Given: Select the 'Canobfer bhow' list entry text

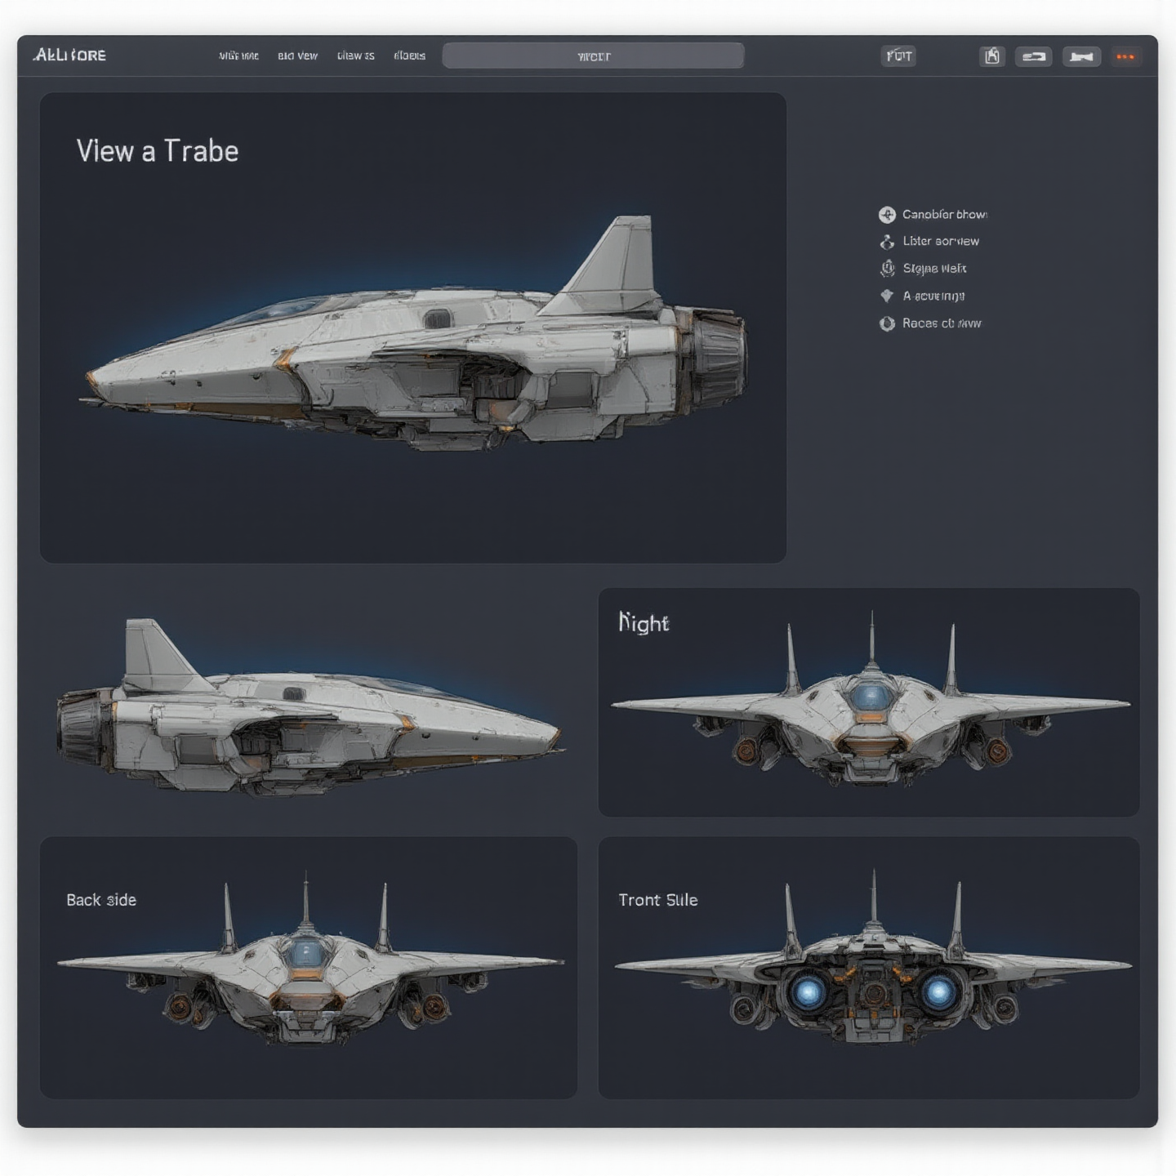Looking at the screenshot, I should [x=945, y=215].
